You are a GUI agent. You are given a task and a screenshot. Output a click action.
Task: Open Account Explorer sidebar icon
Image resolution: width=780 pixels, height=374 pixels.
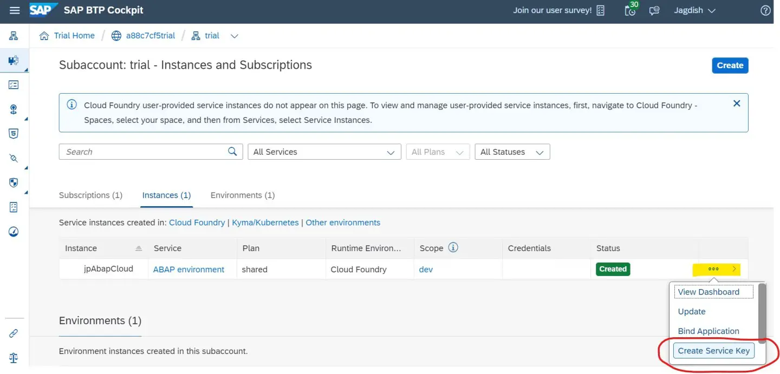14,36
